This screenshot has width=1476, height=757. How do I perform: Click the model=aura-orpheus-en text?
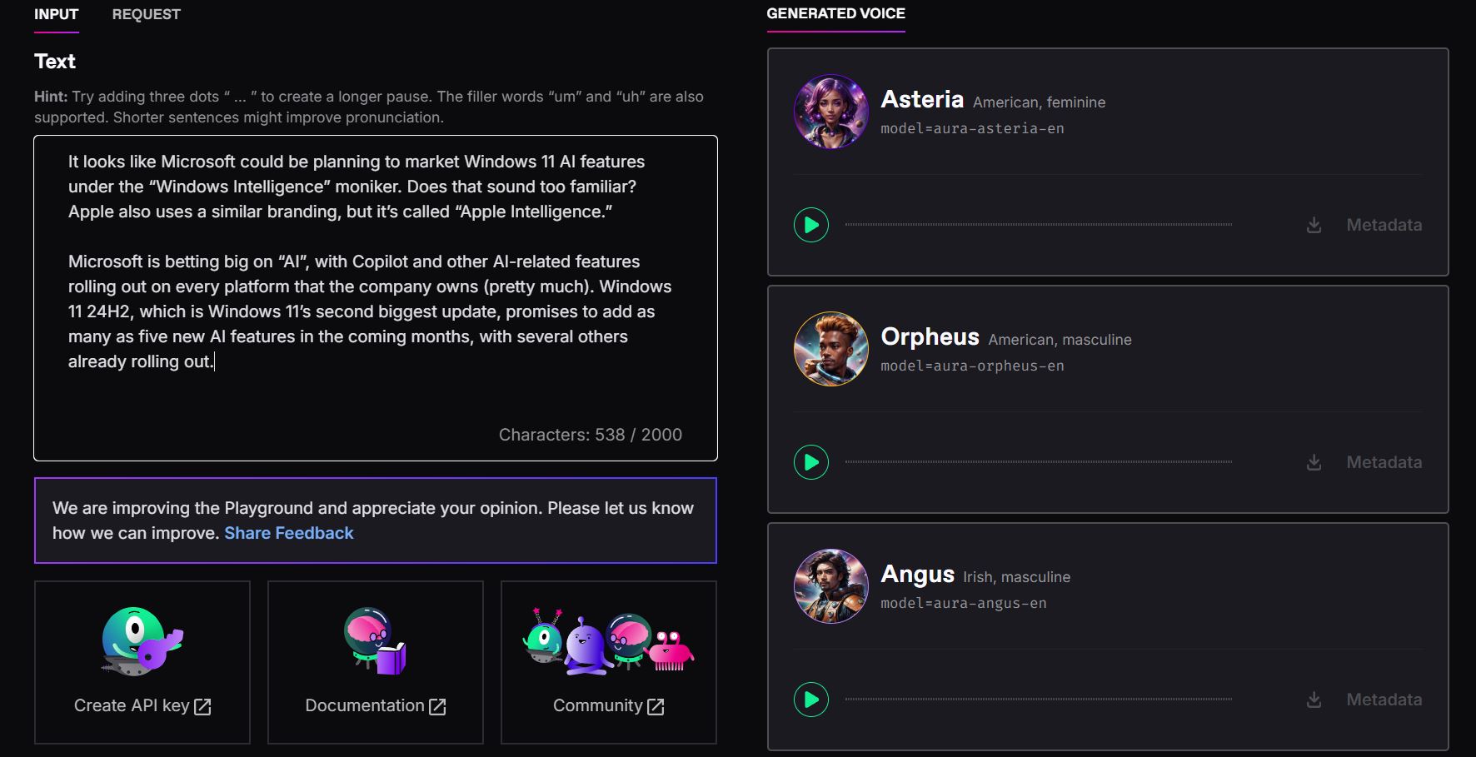click(x=973, y=366)
